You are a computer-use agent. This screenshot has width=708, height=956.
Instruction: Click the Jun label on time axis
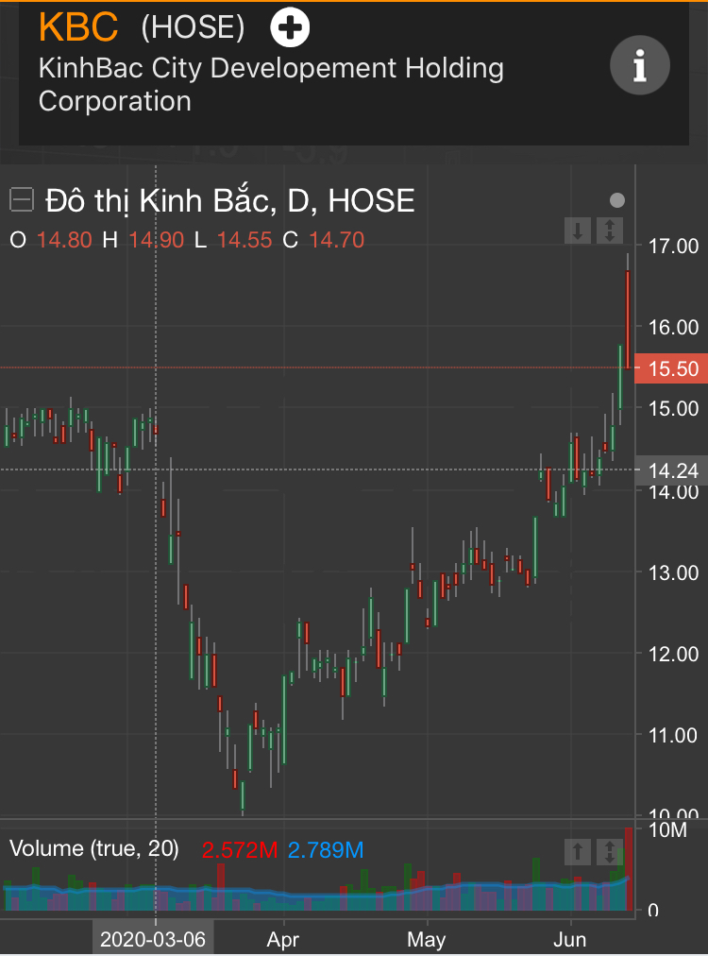click(x=569, y=940)
